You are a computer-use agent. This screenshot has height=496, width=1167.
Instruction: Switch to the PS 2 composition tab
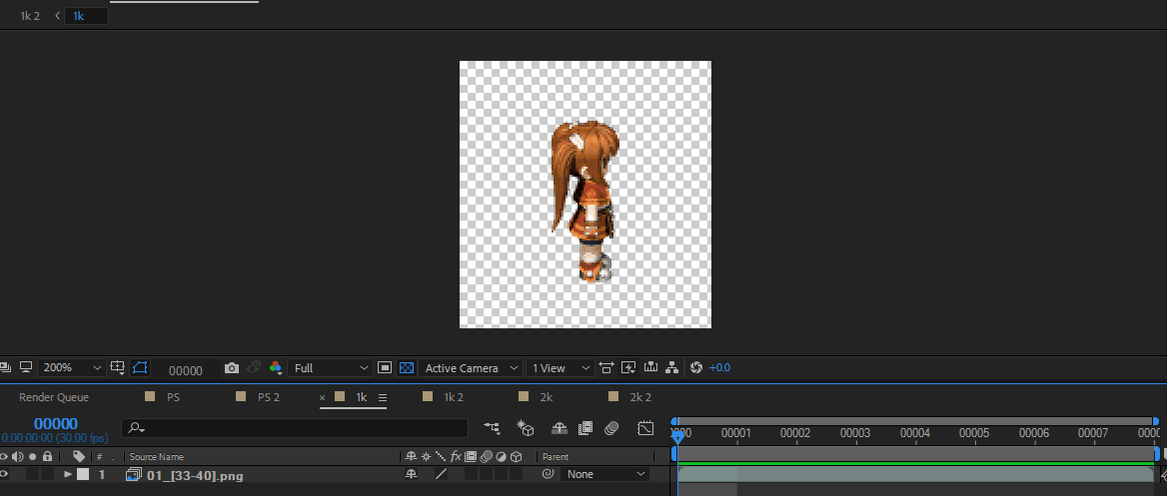[x=268, y=397]
